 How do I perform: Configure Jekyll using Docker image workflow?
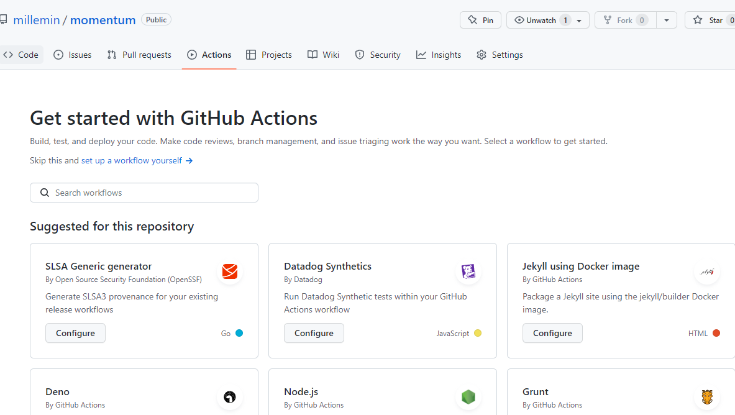(x=553, y=333)
